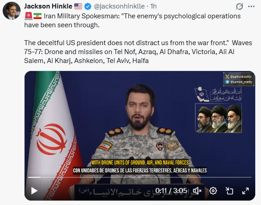This screenshot has height=205, width=261.
Task: Click the Jackson Hinkle display name
Action: [48, 6]
